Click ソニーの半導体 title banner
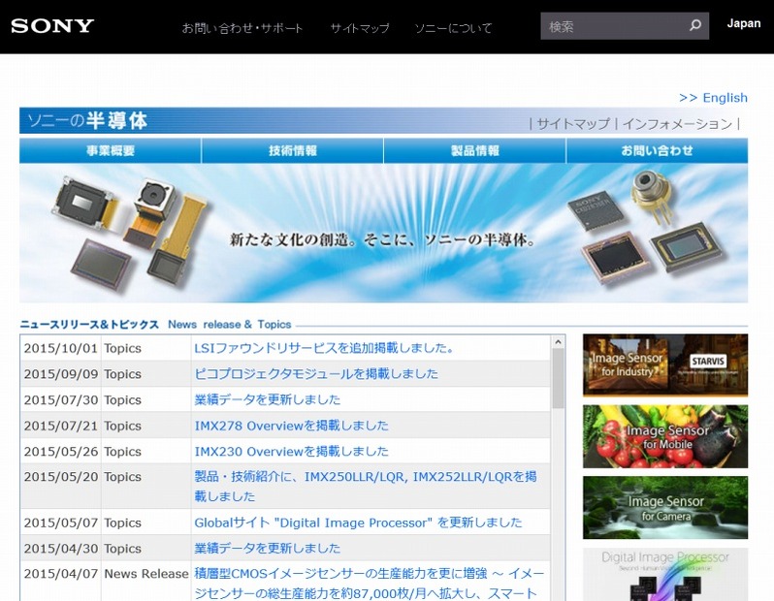Viewport: 774px width, 601px height. point(87,121)
